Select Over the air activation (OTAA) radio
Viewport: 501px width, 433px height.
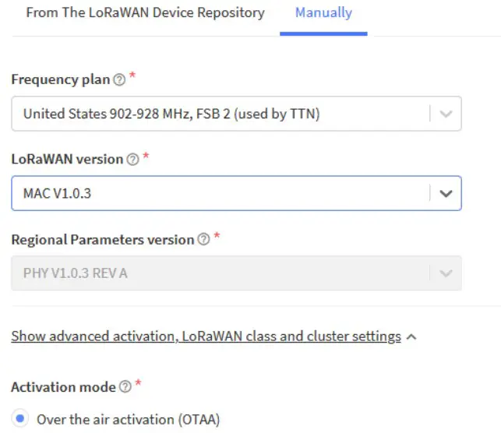point(20,419)
